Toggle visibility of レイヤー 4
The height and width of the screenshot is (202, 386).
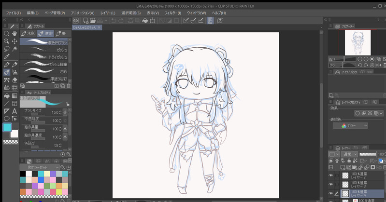pos(331,193)
